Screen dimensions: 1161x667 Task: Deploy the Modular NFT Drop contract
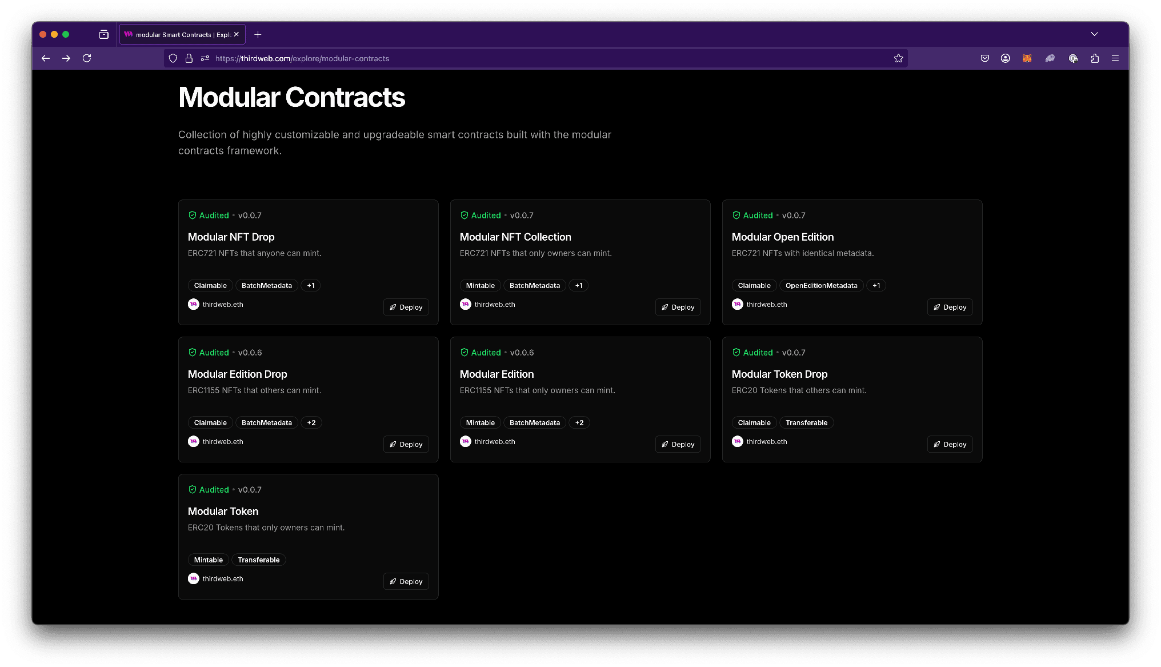pyautogui.click(x=406, y=307)
